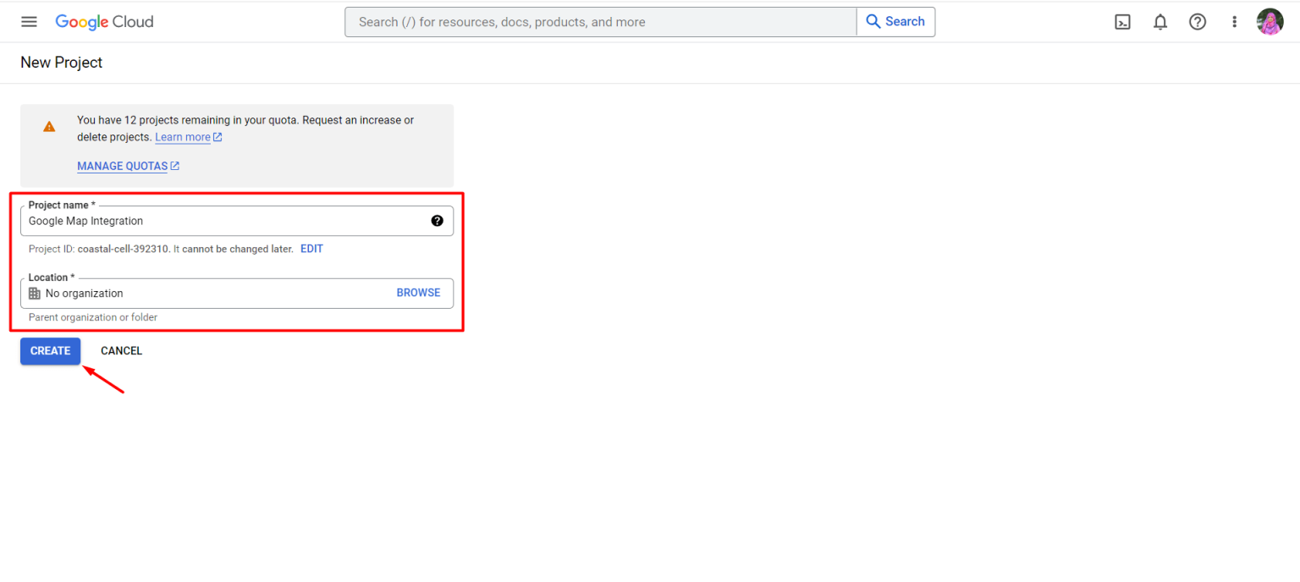Click the Location field showing No organization
The width and height of the screenshot is (1300, 582).
click(x=212, y=294)
